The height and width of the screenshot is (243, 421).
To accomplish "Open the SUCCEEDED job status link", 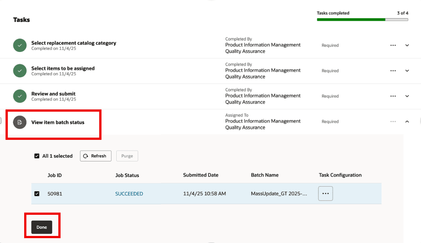I will pos(129,193).
